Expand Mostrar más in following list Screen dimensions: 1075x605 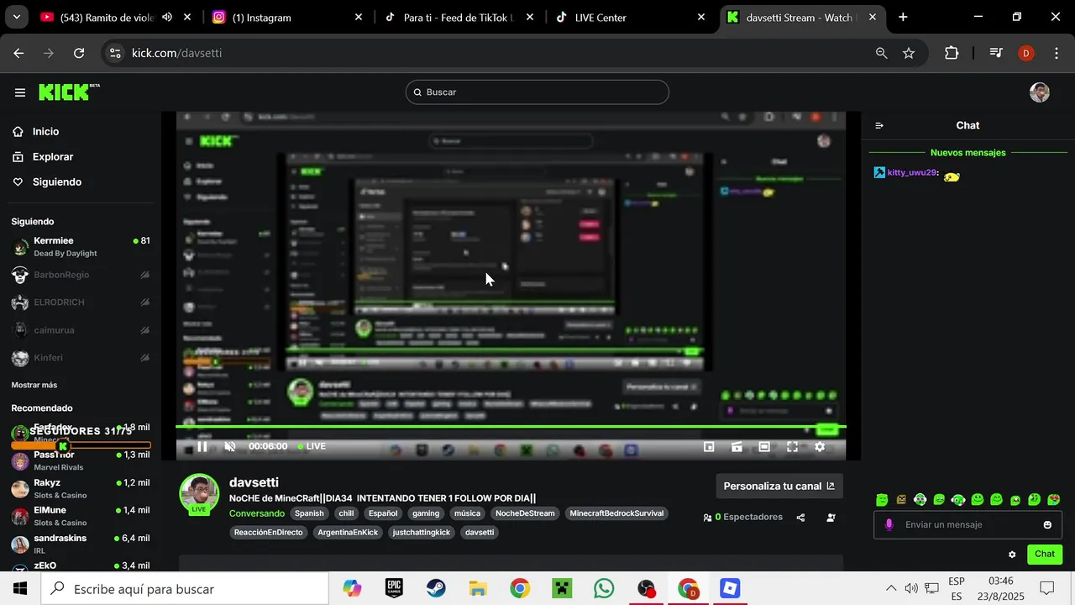point(34,385)
